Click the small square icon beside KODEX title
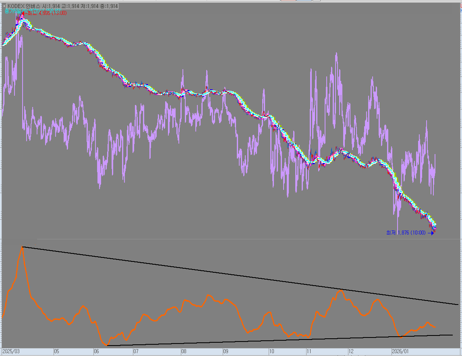This screenshot has width=462, height=356. click(4, 6)
